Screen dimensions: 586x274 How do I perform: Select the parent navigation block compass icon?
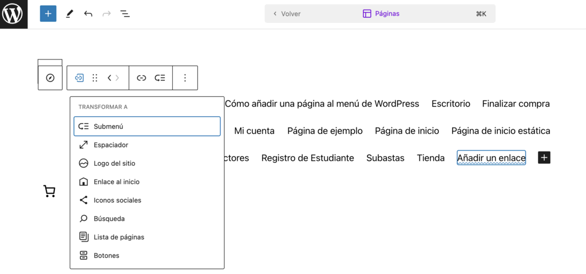pyautogui.click(x=50, y=78)
